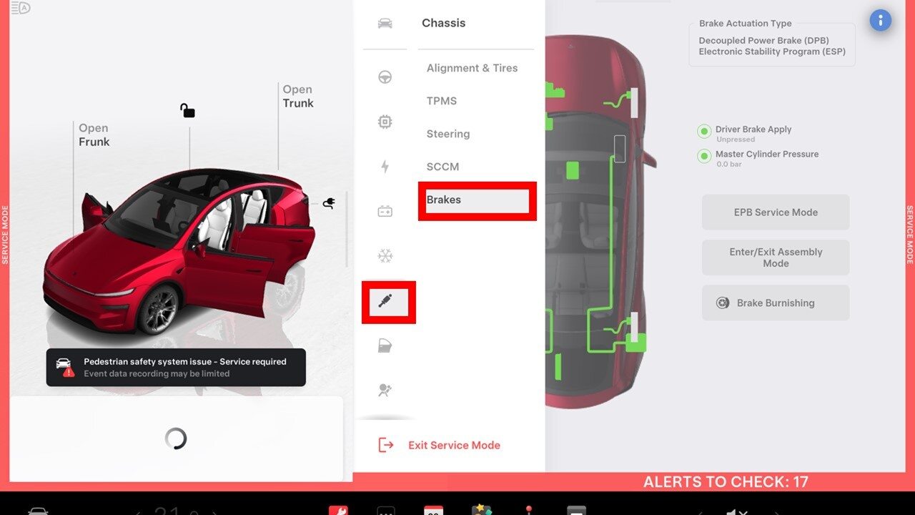
Task: Toggle the vehicle door lock icon
Action: coord(187,110)
